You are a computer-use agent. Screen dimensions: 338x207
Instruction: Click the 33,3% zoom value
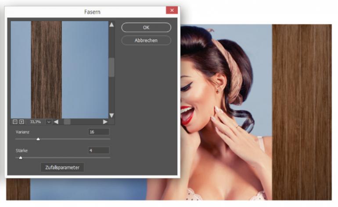[x=36, y=122]
